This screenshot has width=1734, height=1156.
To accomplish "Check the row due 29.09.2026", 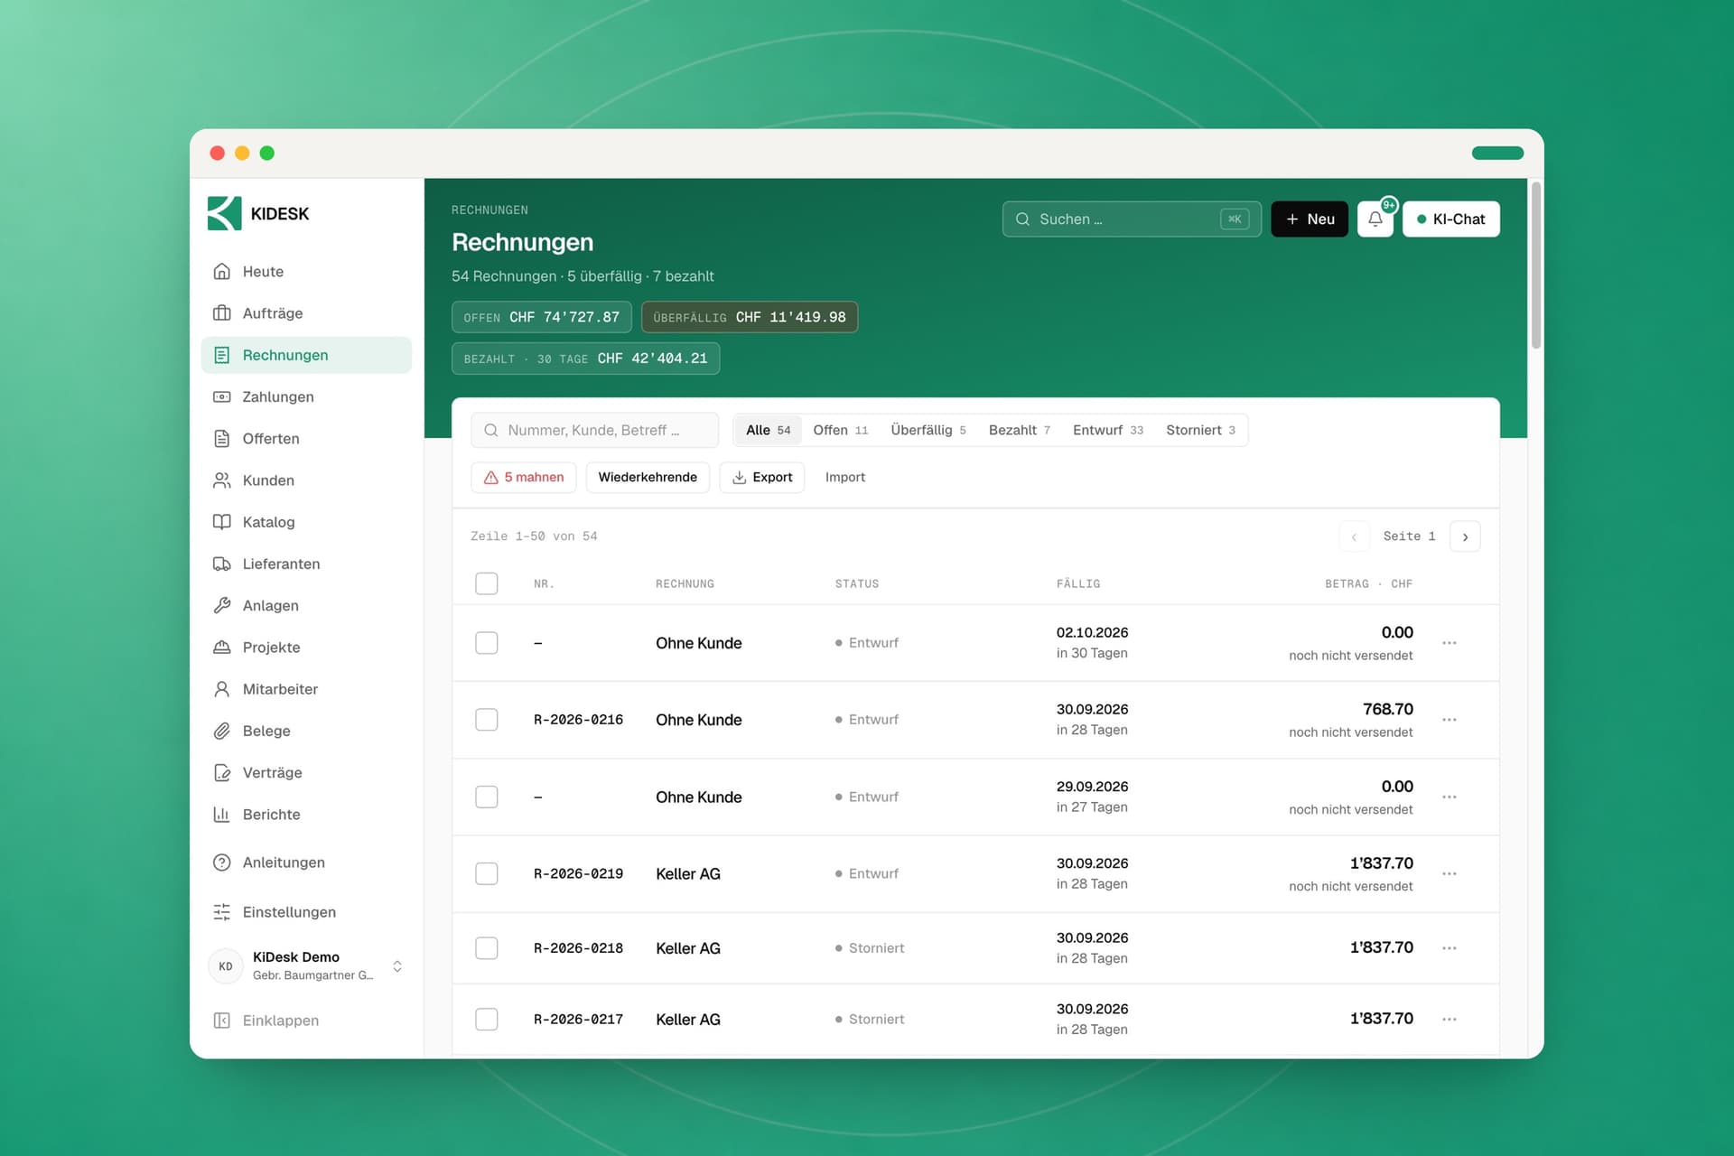I will tap(487, 797).
